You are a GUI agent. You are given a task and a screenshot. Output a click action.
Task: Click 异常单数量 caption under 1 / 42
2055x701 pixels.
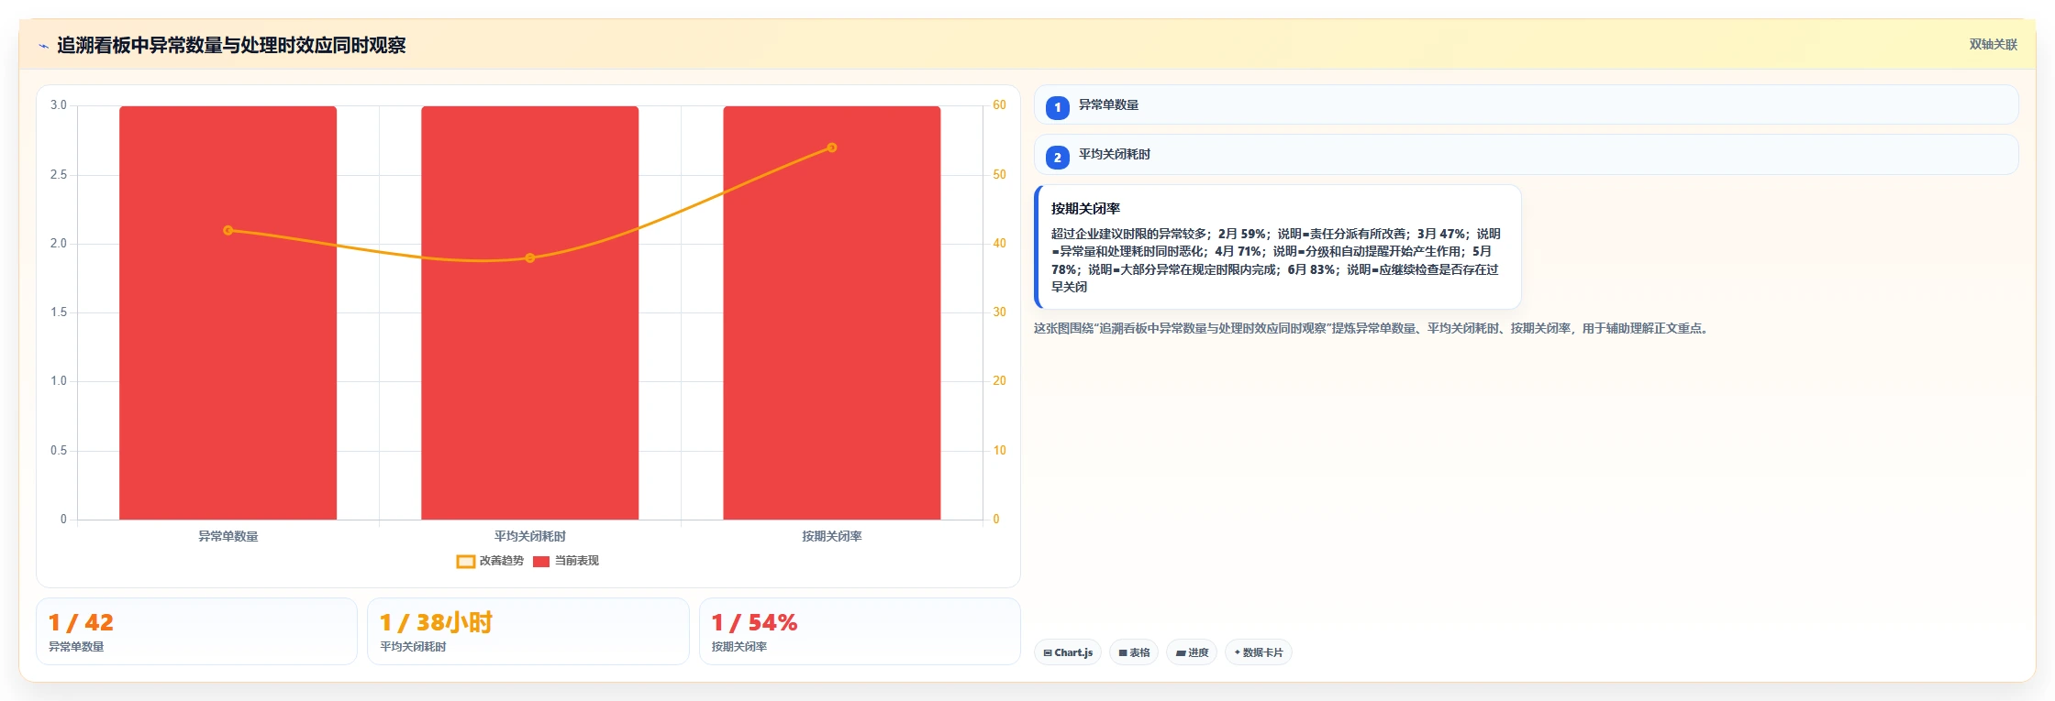coord(76,647)
